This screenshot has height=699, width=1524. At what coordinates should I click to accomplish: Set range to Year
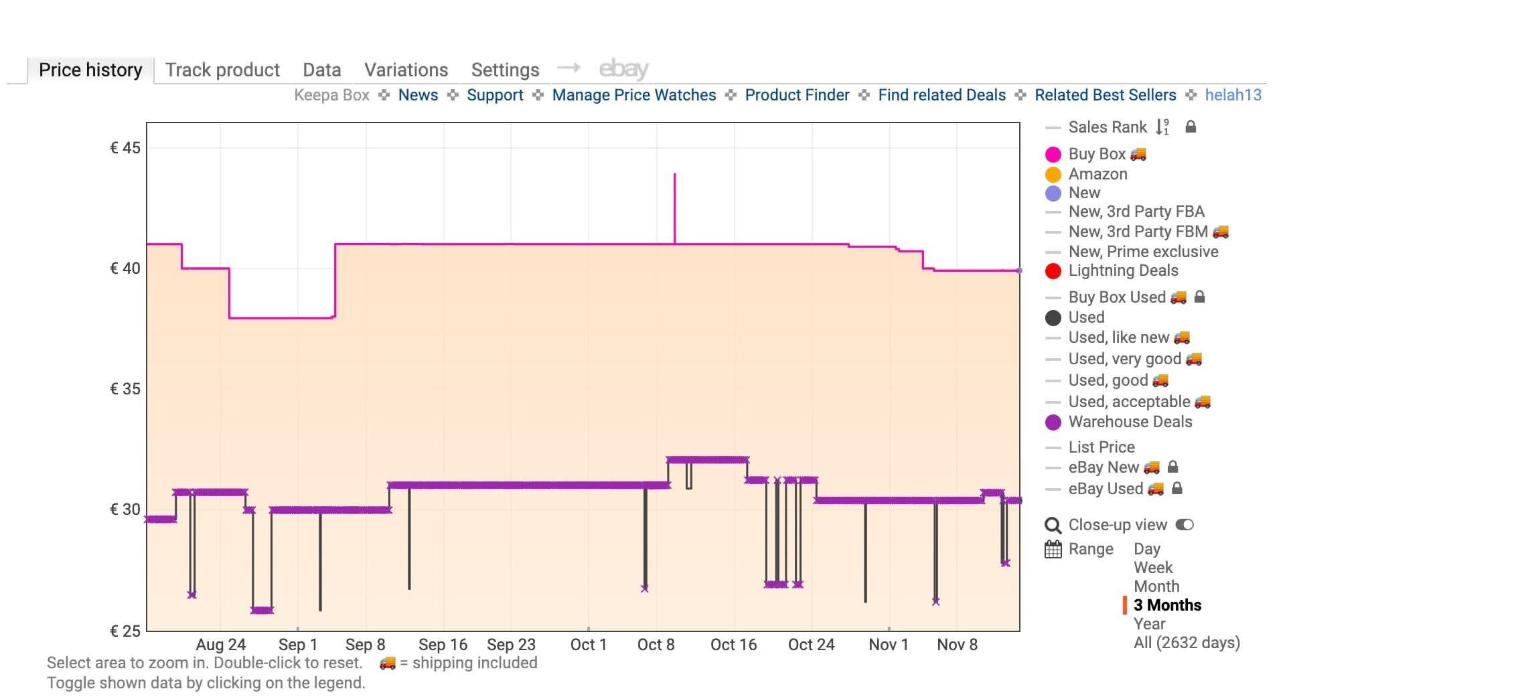[1149, 624]
